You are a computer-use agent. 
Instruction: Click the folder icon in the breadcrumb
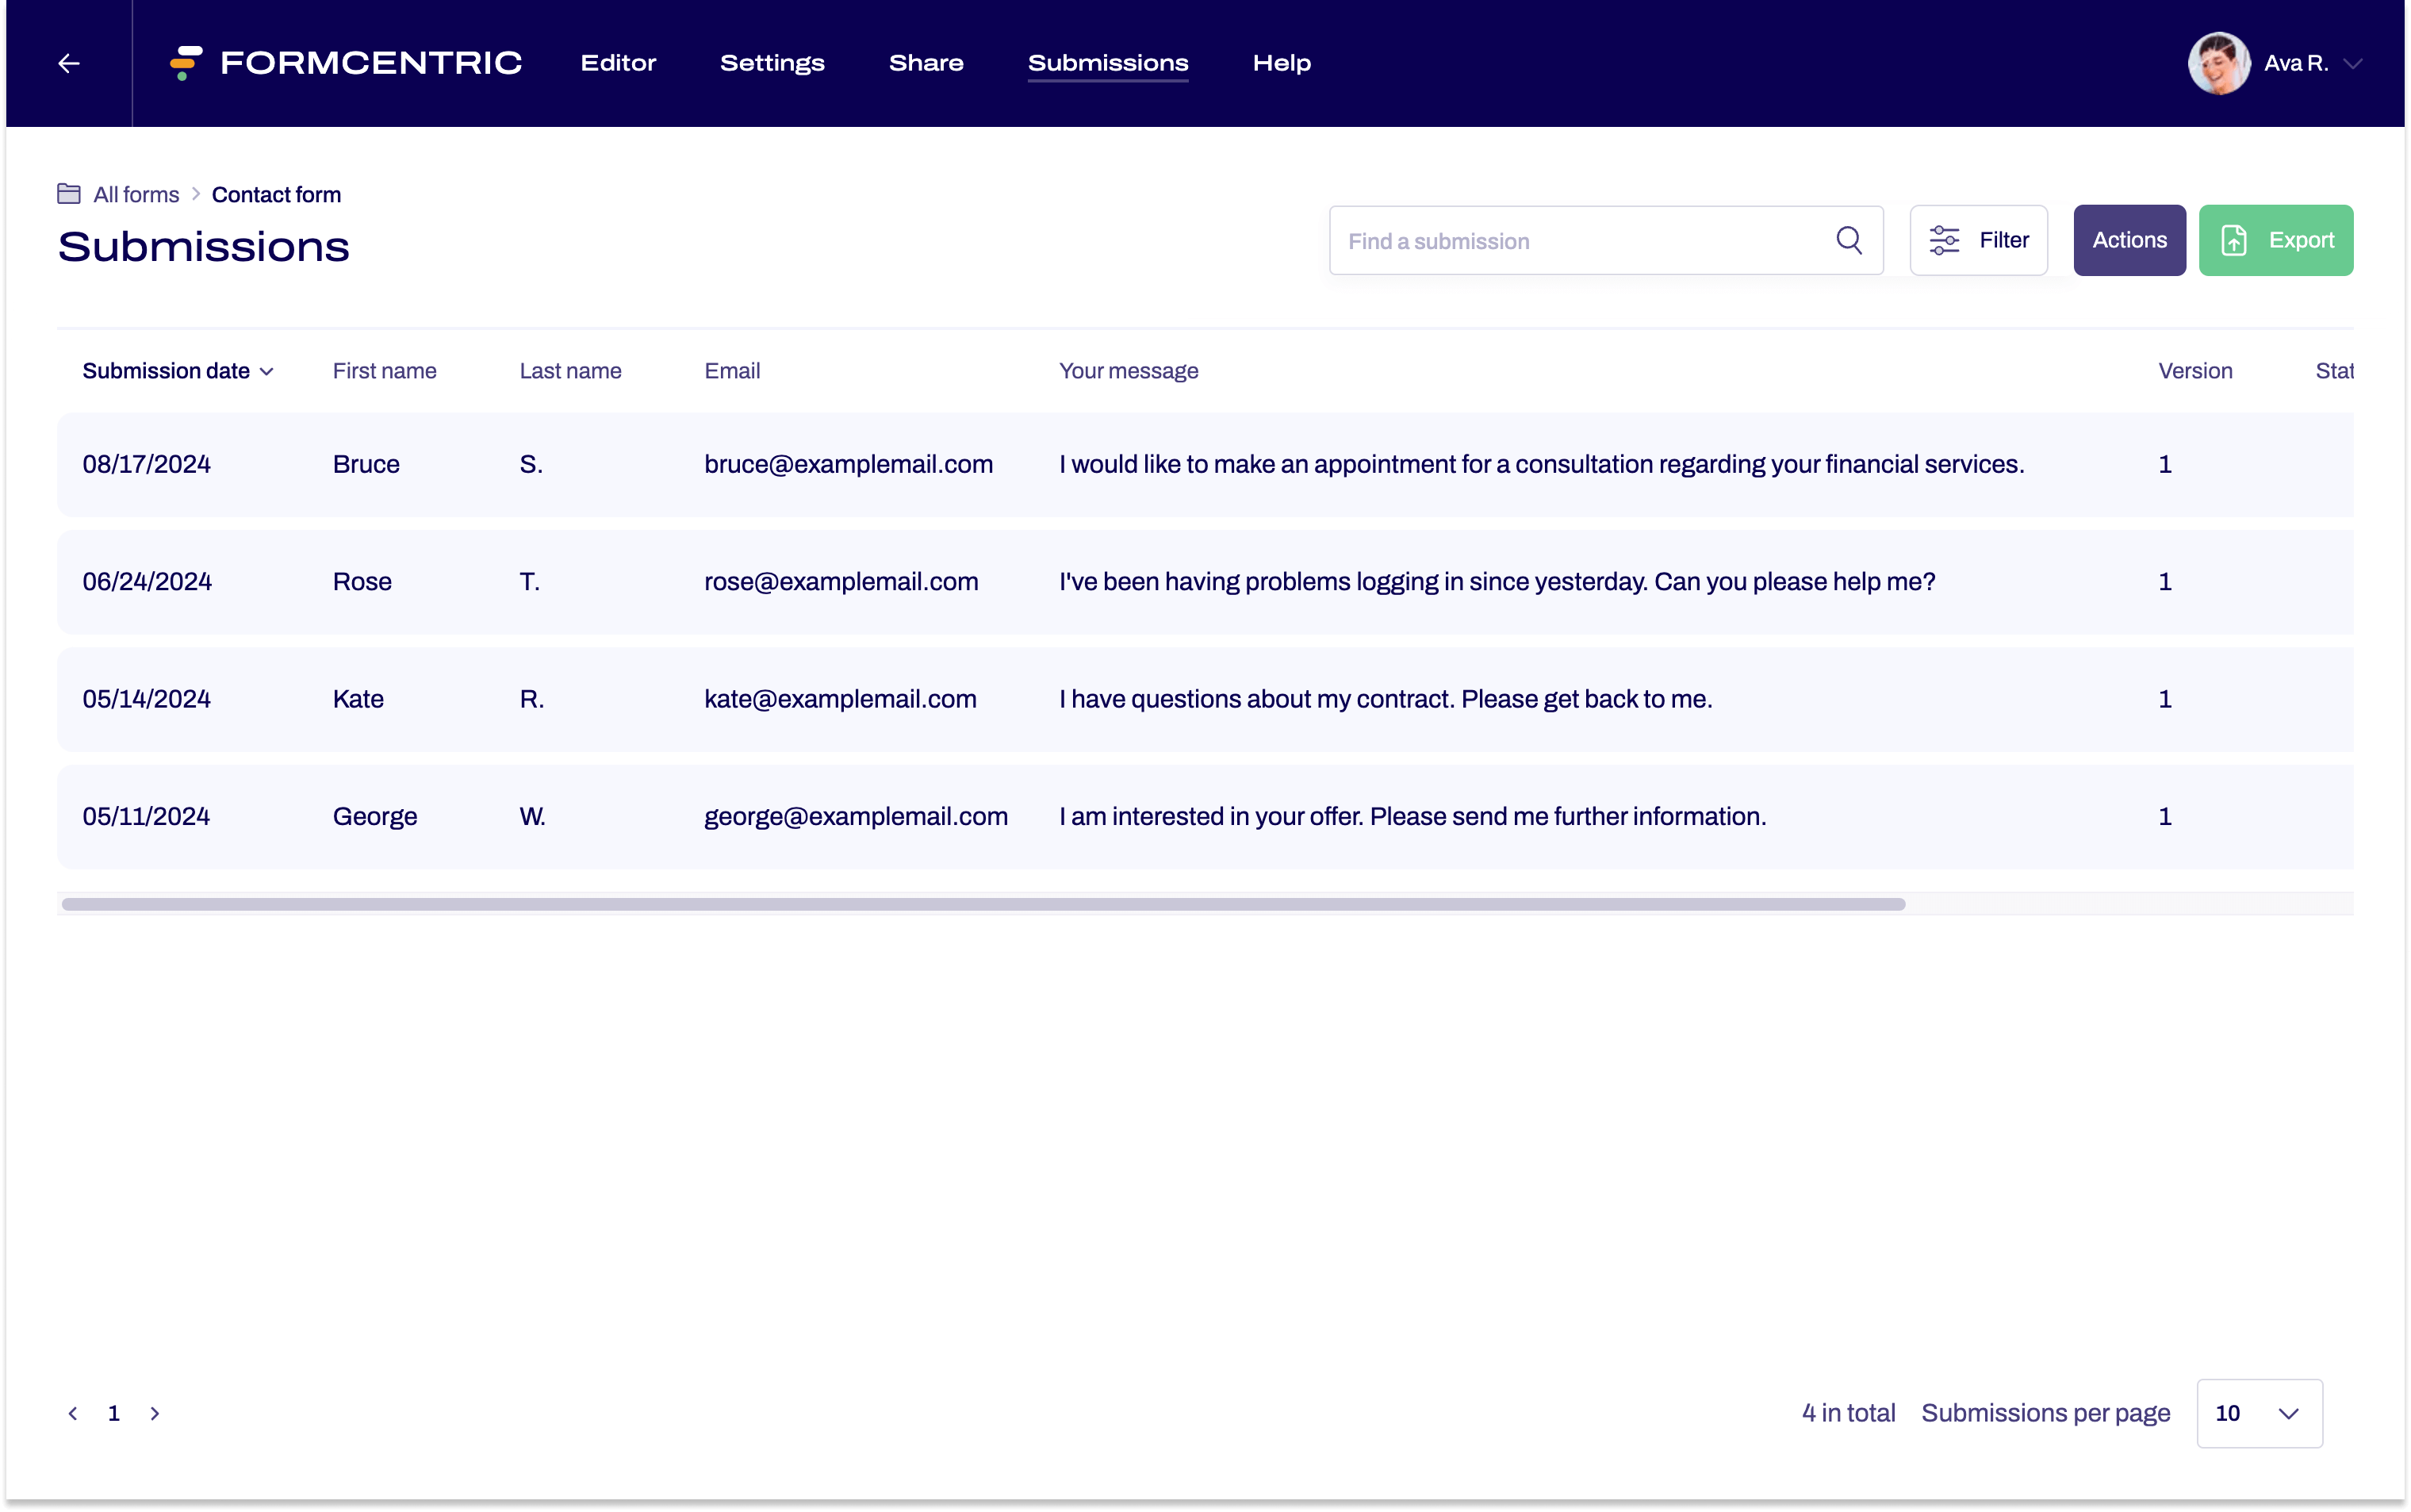pos(70,193)
